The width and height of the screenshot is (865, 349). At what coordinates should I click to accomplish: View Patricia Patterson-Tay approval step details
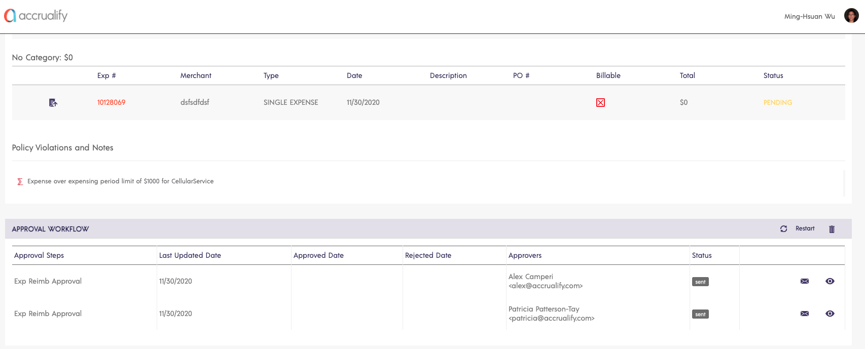point(830,314)
